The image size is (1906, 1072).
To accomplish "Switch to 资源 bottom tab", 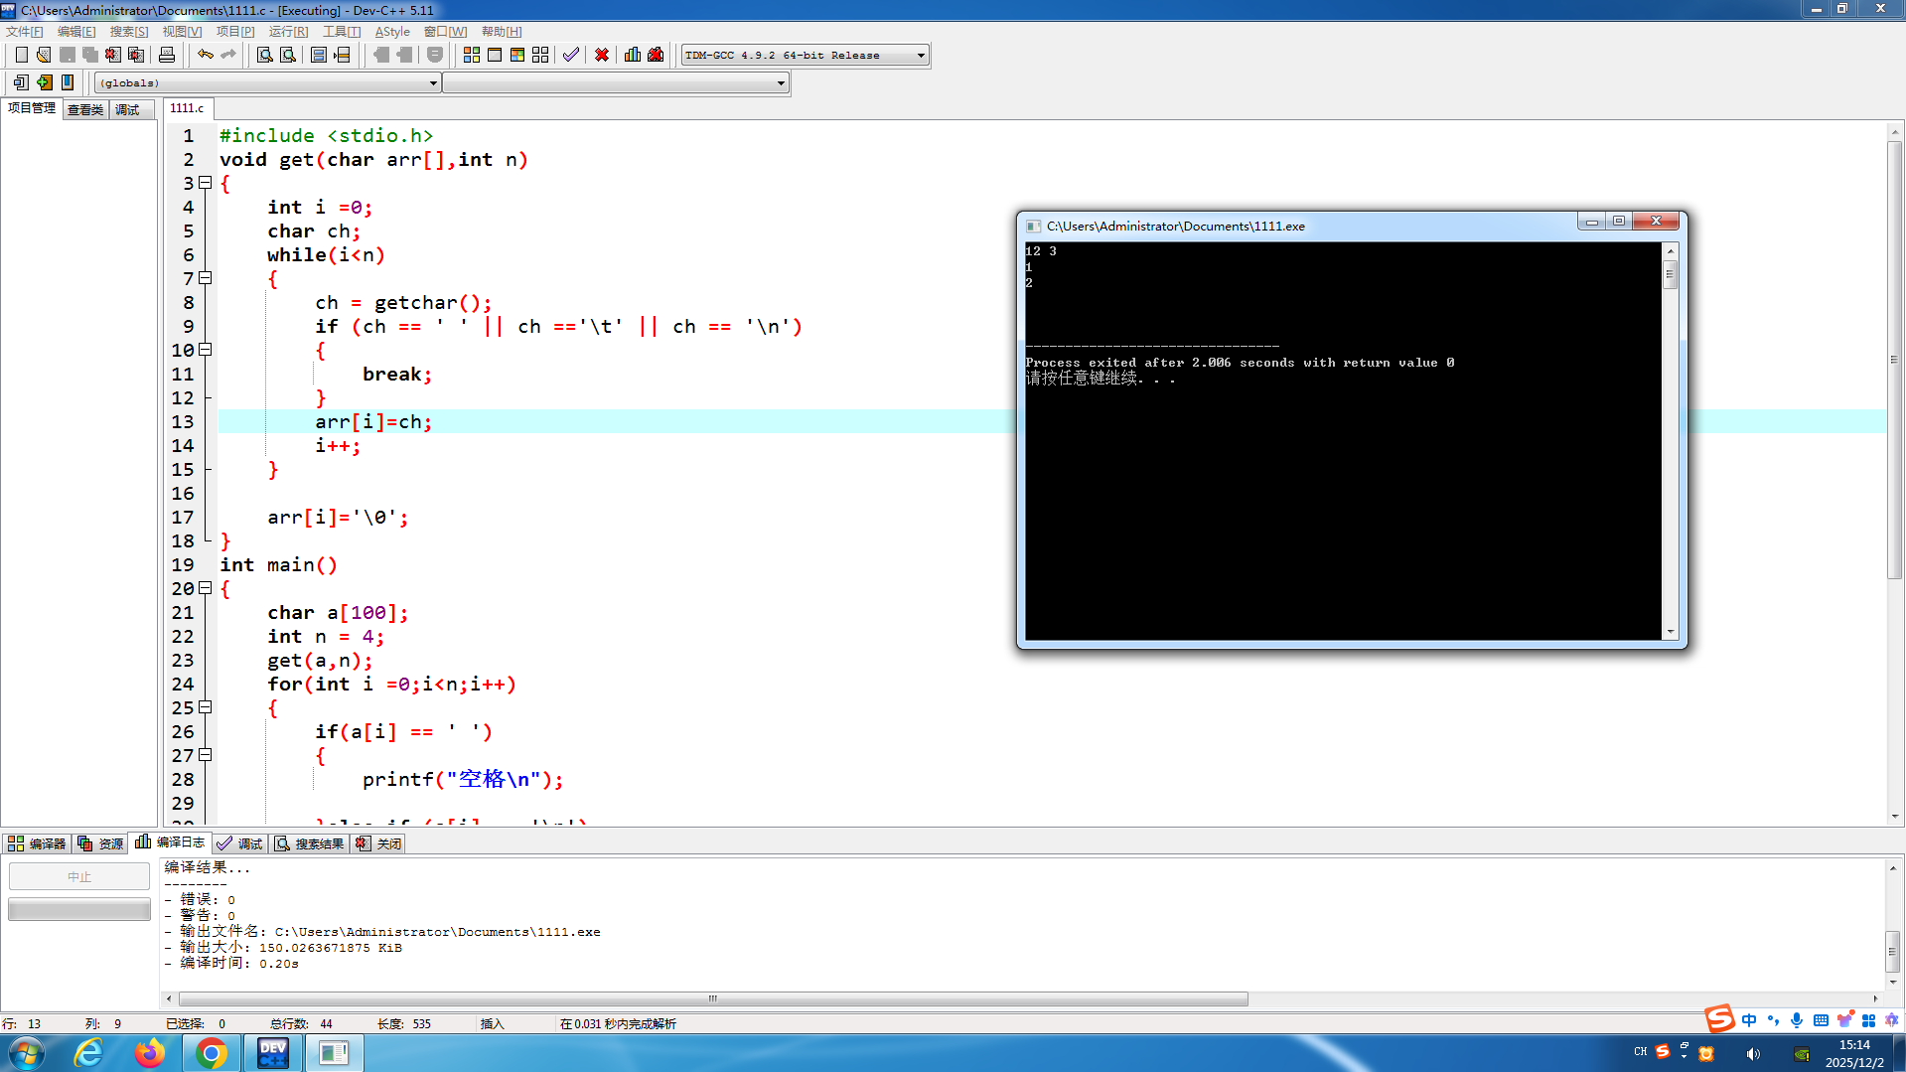I will (101, 843).
